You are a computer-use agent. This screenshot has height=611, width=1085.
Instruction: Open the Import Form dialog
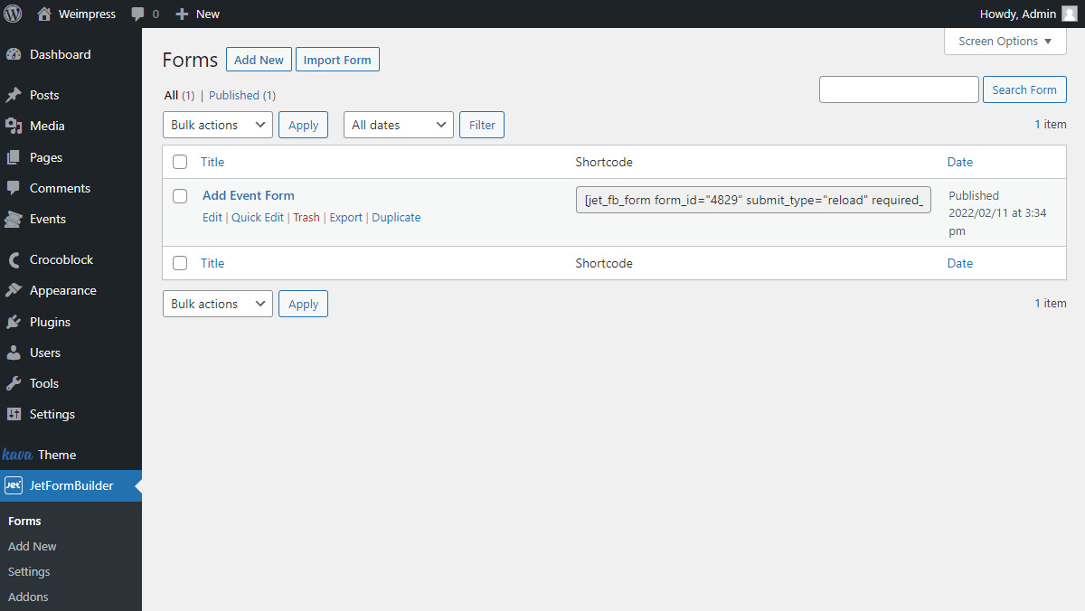coord(337,59)
